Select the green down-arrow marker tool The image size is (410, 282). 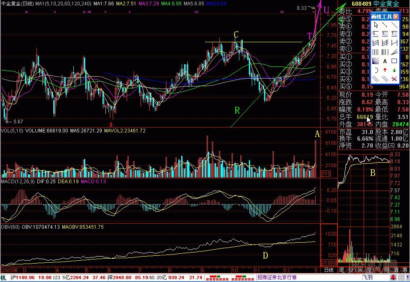click(x=394, y=70)
